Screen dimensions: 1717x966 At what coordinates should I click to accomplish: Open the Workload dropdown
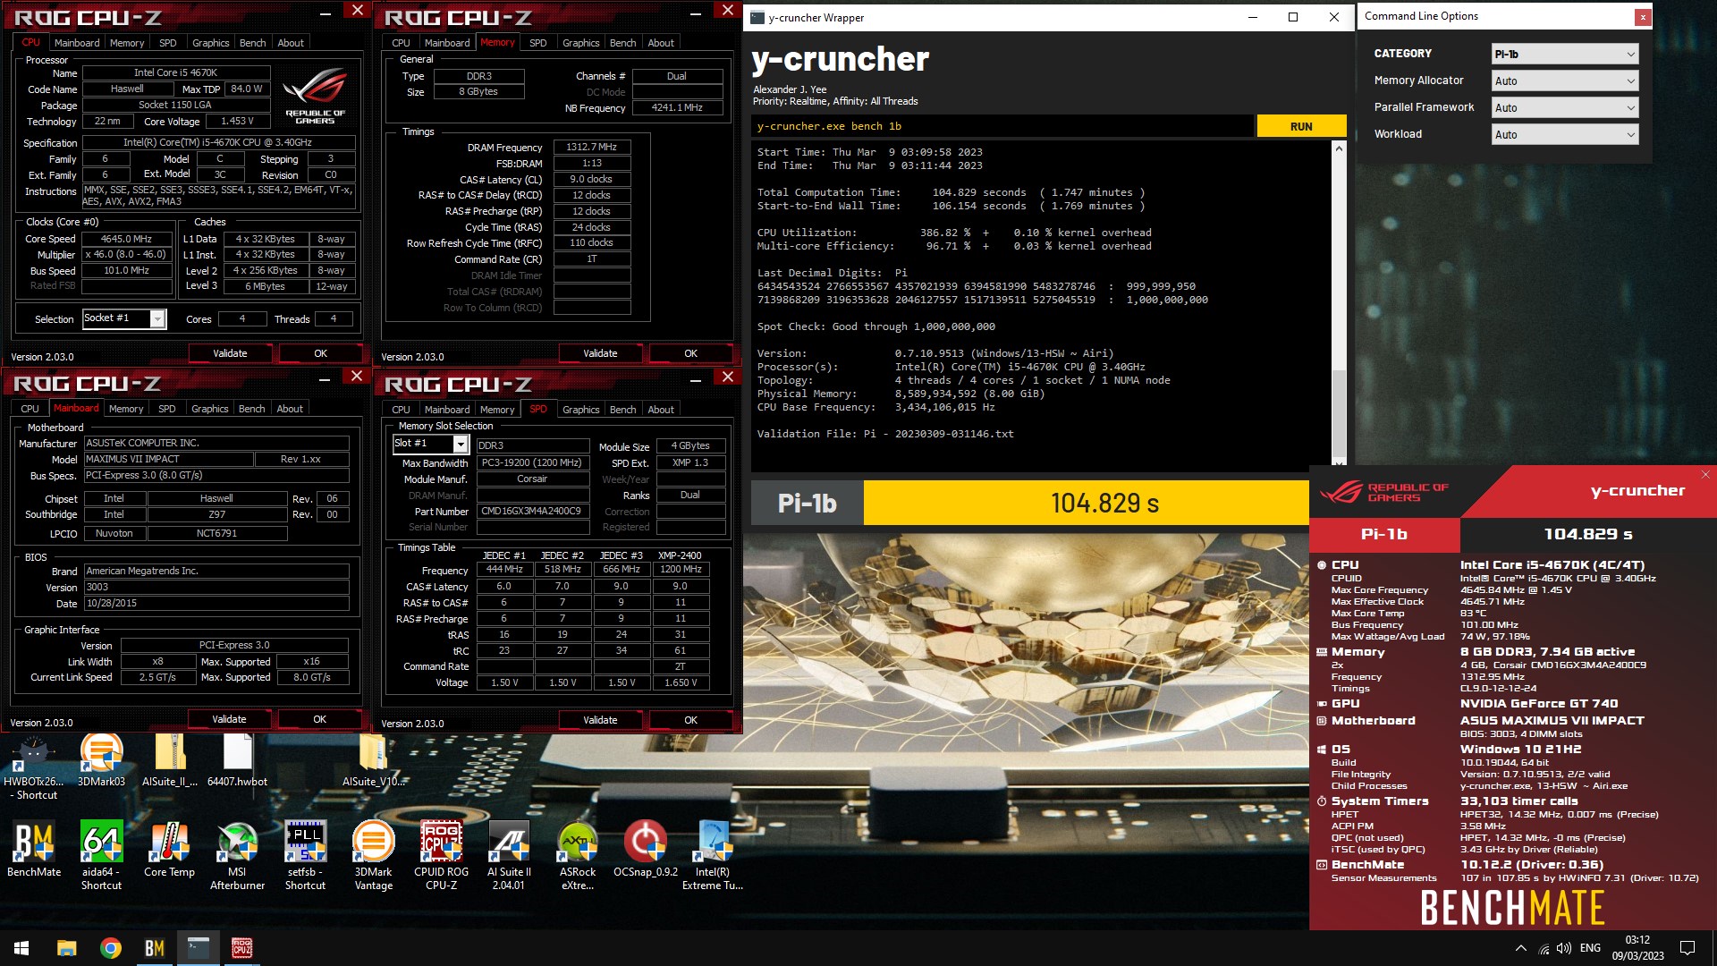click(x=1565, y=134)
